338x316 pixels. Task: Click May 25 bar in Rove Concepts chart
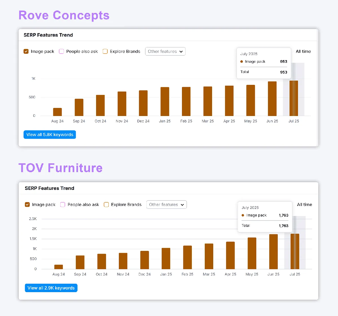pyautogui.click(x=251, y=100)
